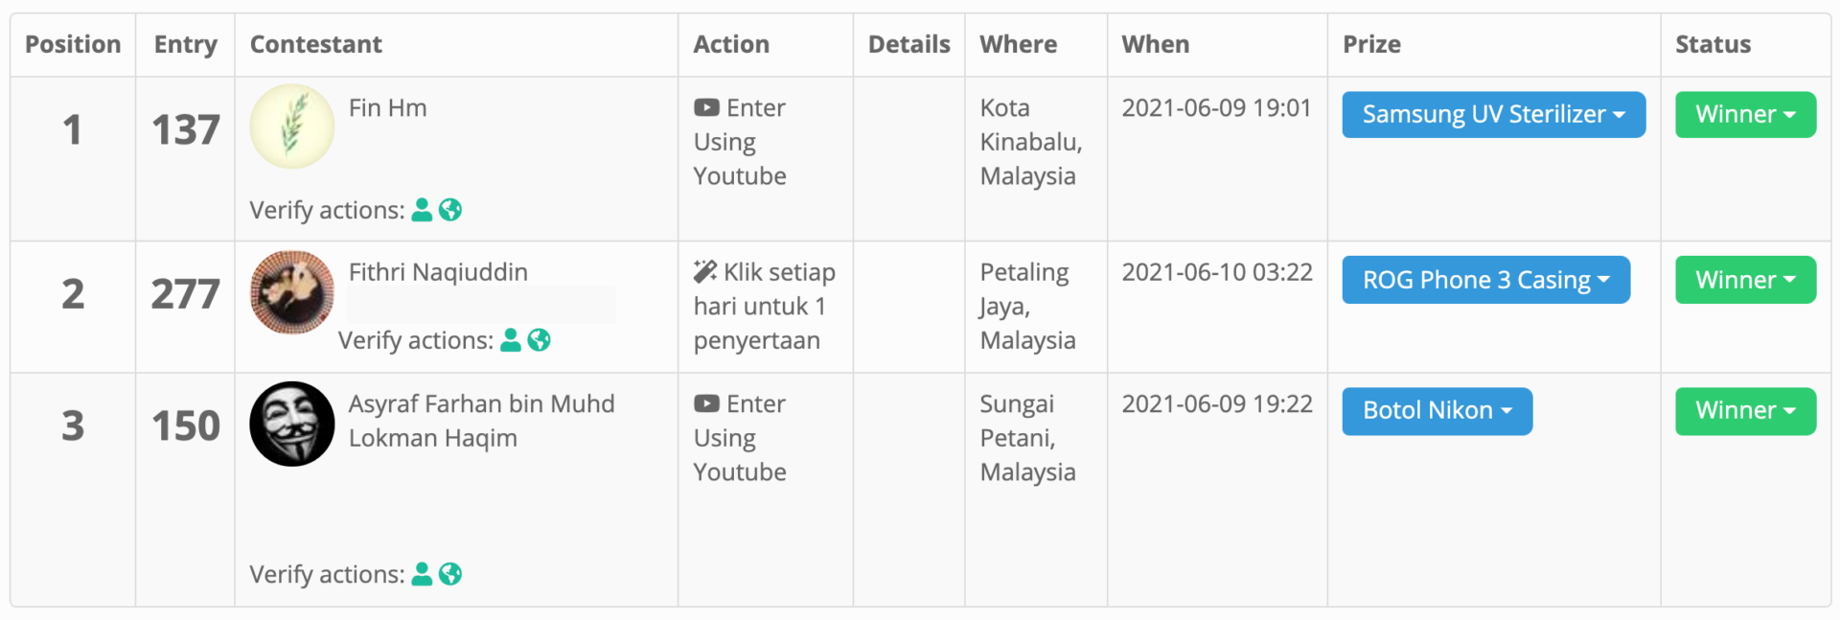
Task: Open the Winner status dropdown for entry 137
Action: click(1745, 115)
